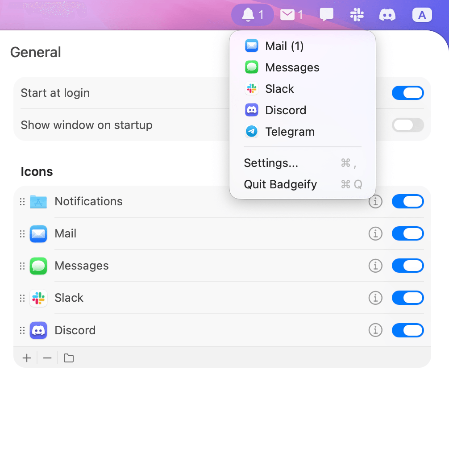Click the 'Start at login' label
449x449 pixels.
55,93
